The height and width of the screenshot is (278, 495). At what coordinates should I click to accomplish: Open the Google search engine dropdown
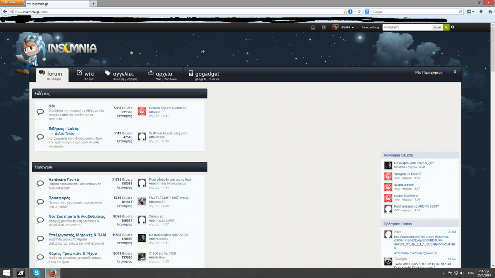[368, 12]
